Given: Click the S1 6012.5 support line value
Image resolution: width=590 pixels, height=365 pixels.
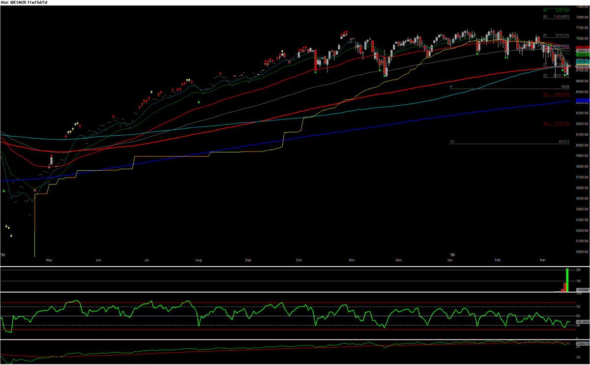Looking at the screenshot, I should point(564,142).
